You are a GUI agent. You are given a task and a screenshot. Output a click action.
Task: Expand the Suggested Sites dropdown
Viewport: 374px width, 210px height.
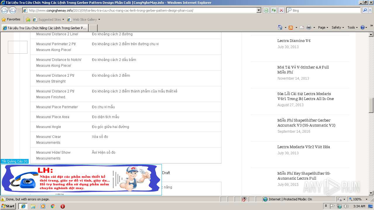tap(63, 20)
